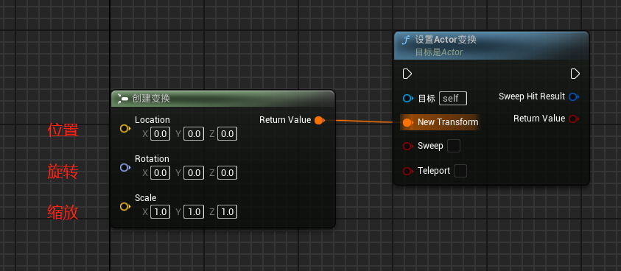Click the Rotation Y value field
This screenshot has height=271, width=621.
(x=194, y=173)
